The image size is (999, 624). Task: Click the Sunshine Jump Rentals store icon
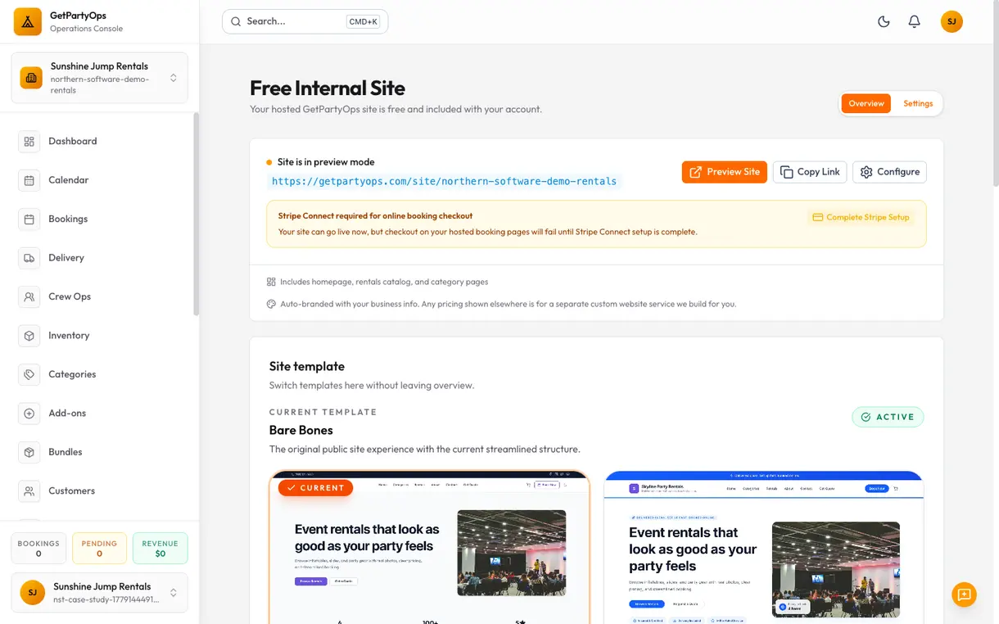click(x=31, y=78)
